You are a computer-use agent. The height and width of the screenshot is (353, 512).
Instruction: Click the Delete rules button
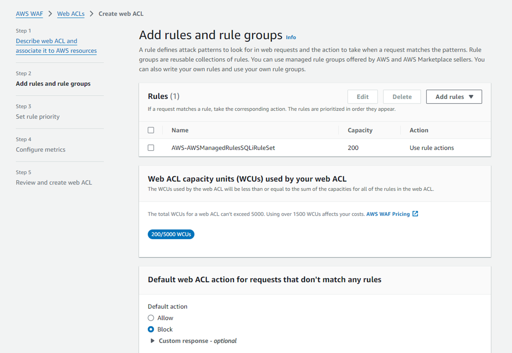[x=402, y=97]
